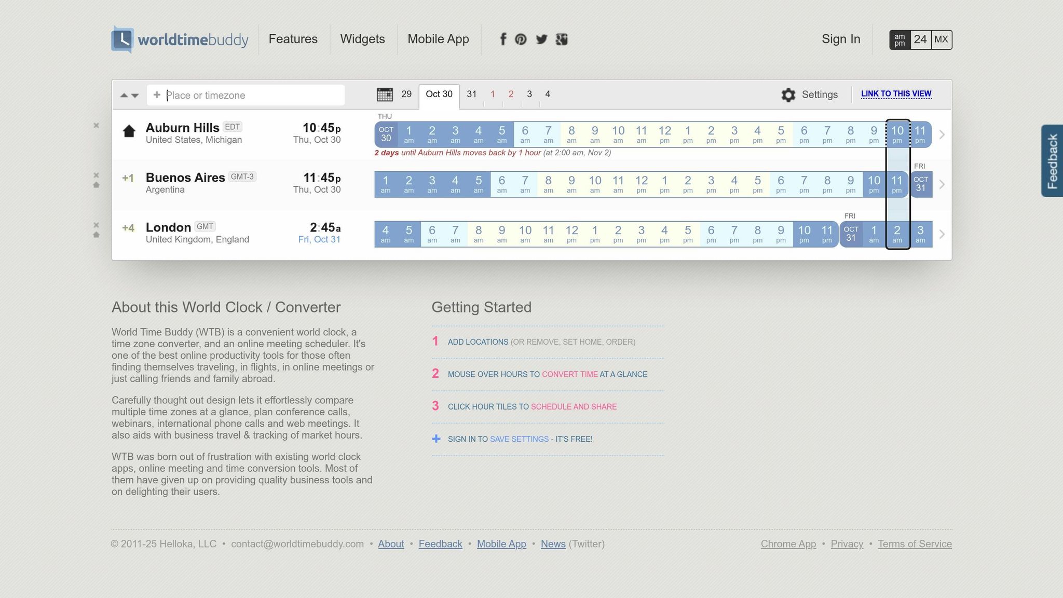Open the Settings gear icon

[788, 95]
